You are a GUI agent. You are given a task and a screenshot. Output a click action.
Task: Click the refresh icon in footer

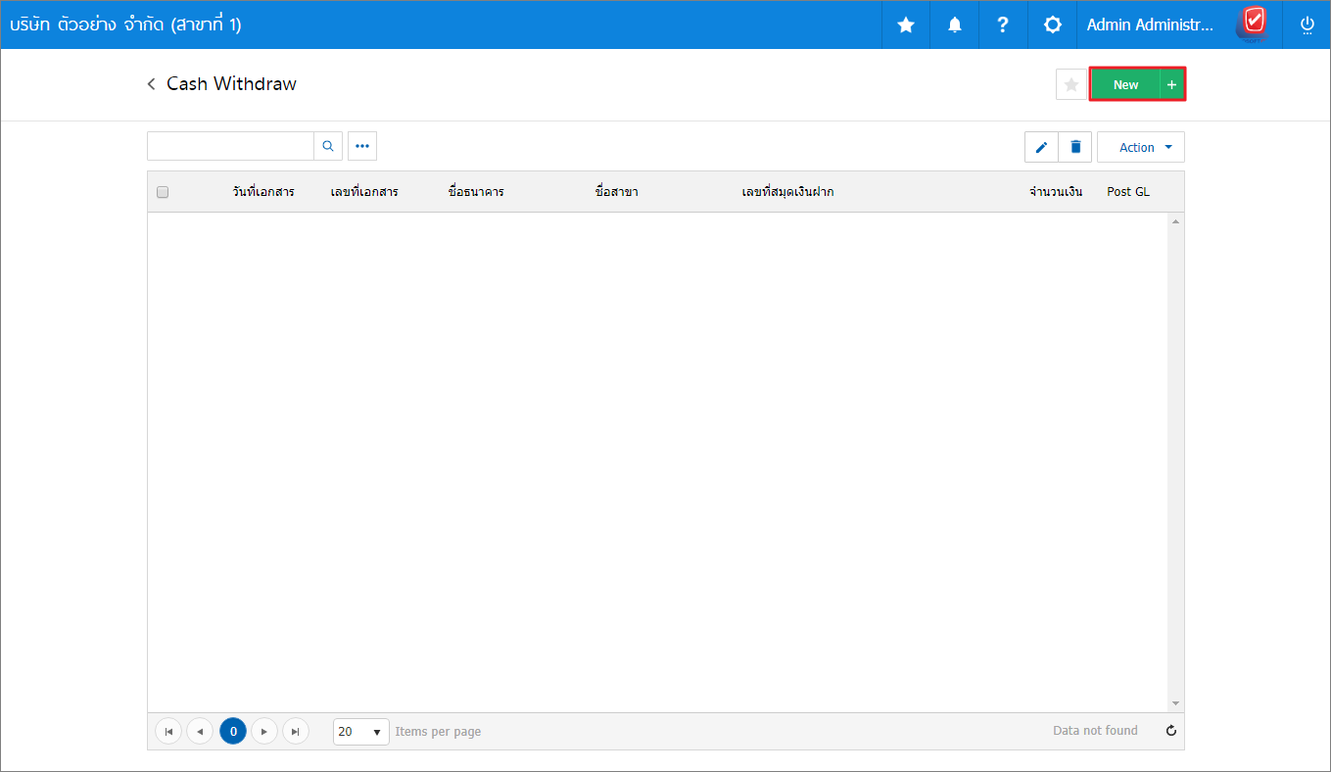coord(1171,731)
